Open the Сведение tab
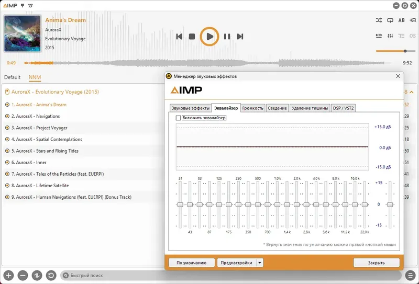This screenshot has width=419, height=284. tap(278, 108)
